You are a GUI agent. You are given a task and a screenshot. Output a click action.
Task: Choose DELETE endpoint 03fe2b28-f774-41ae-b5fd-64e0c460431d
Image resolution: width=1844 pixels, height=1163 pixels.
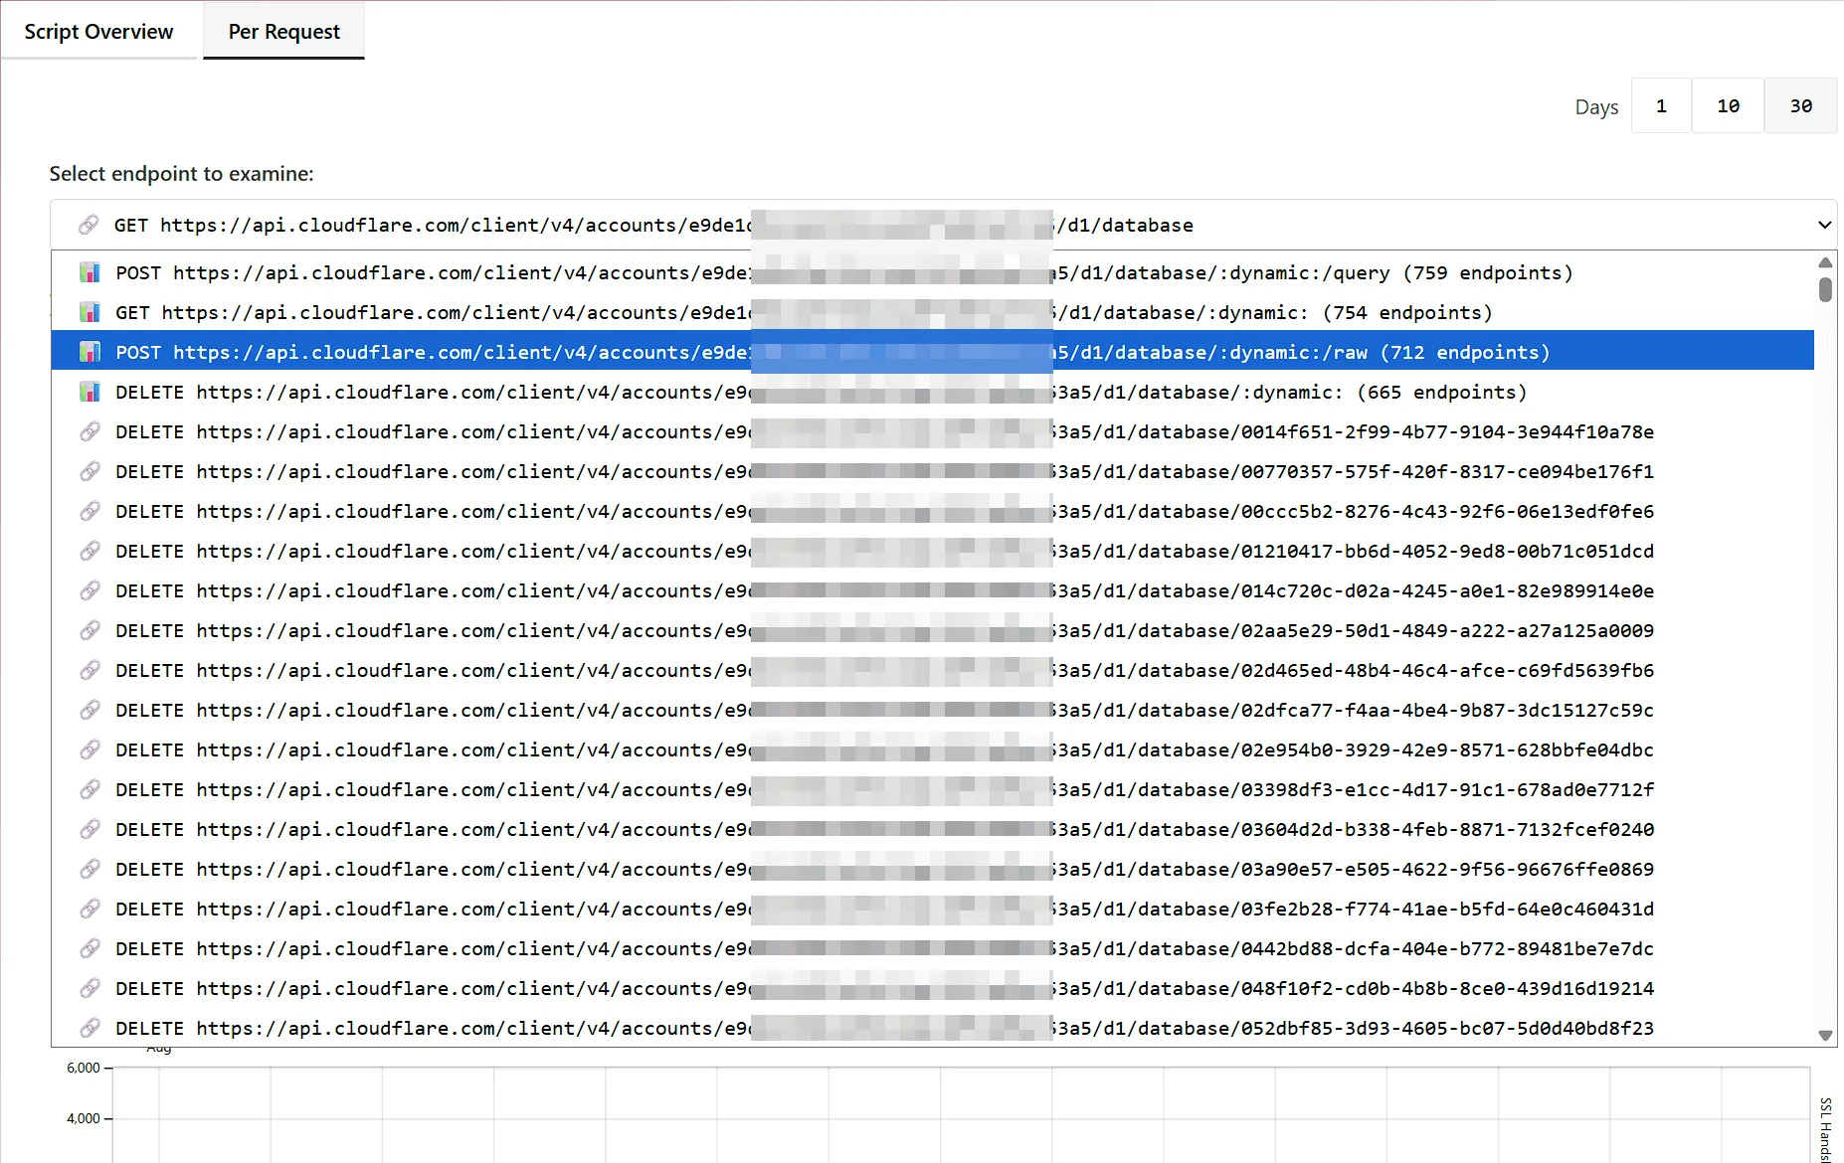(933, 909)
